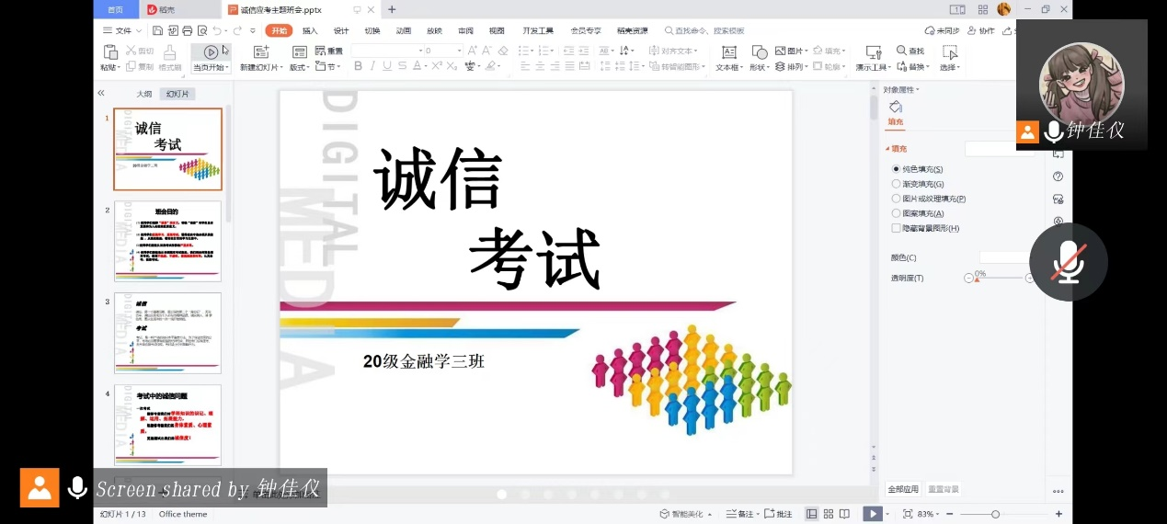Start slideshow from current slide (当页开始)
This screenshot has height=524, width=1167.
point(211,52)
